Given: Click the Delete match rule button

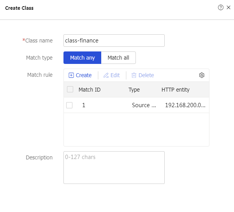Looking at the screenshot, I should tap(143, 75).
